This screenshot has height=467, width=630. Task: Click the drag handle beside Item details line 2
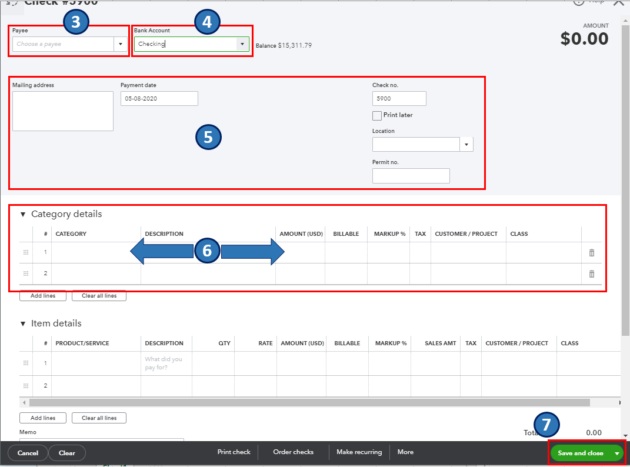[x=25, y=385]
